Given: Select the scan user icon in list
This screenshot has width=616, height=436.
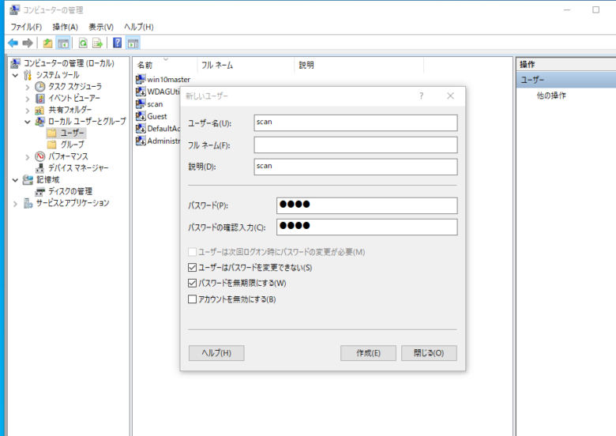Looking at the screenshot, I should pyautogui.click(x=141, y=103).
